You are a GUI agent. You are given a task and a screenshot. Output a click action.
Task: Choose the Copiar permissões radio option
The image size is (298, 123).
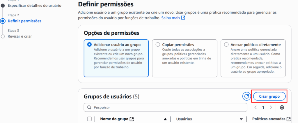[158, 45]
